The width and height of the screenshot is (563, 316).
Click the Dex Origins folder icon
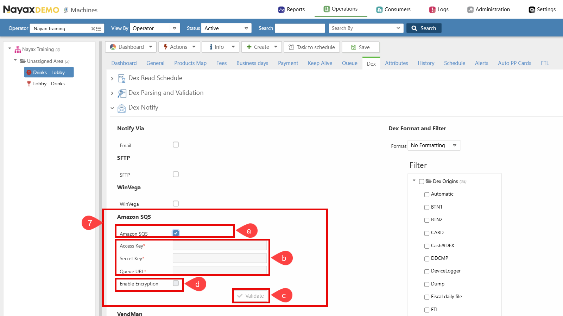(x=429, y=181)
